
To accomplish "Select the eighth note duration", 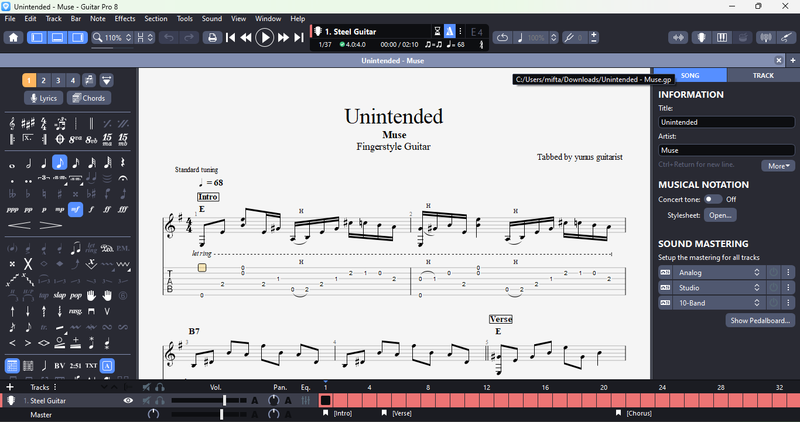I will [x=60, y=163].
